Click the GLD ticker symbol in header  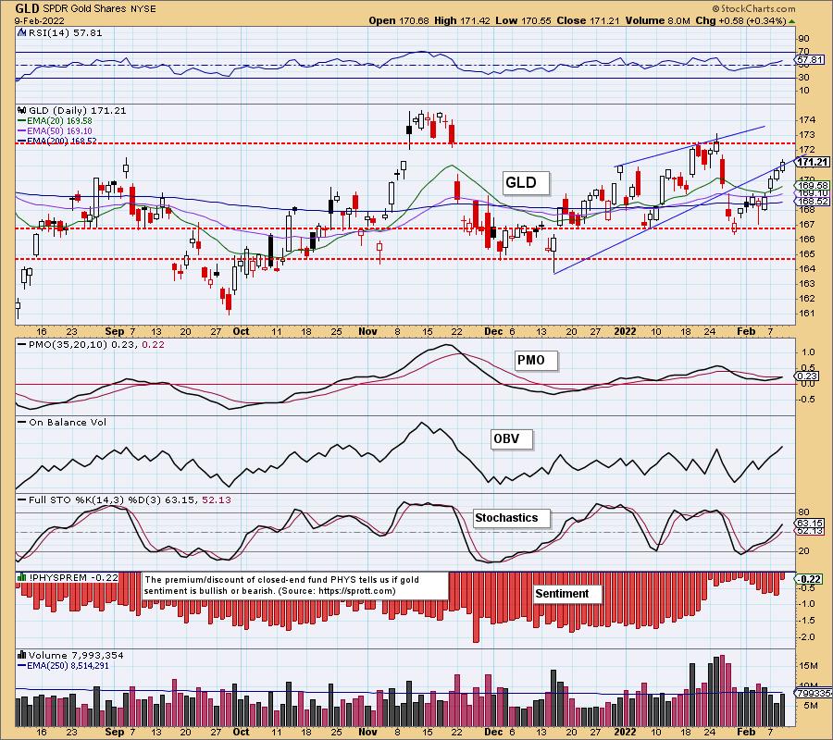(x=27, y=8)
